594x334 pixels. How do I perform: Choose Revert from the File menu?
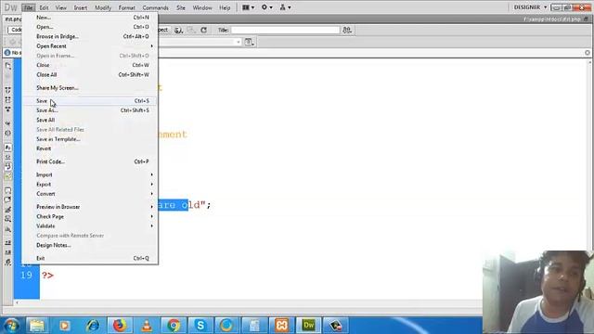(x=90, y=148)
